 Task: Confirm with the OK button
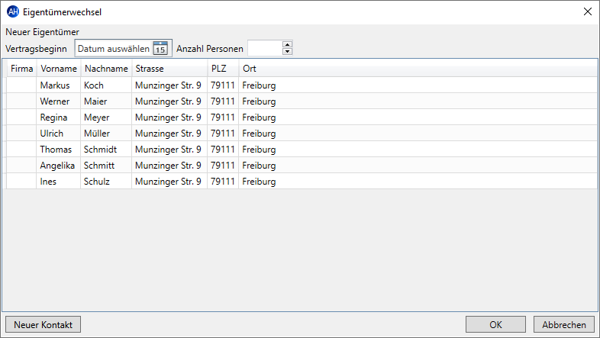click(495, 324)
